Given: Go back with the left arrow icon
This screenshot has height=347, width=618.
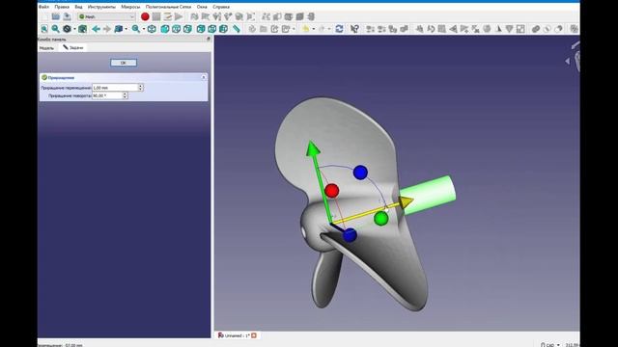Looking at the screenshot, I should point(96,29).
